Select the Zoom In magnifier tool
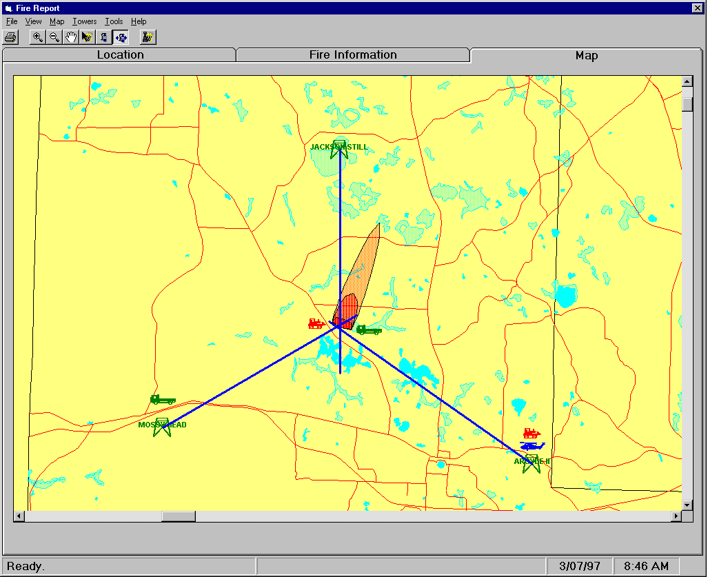The image size is (708, 577). [x=37, y=37]
